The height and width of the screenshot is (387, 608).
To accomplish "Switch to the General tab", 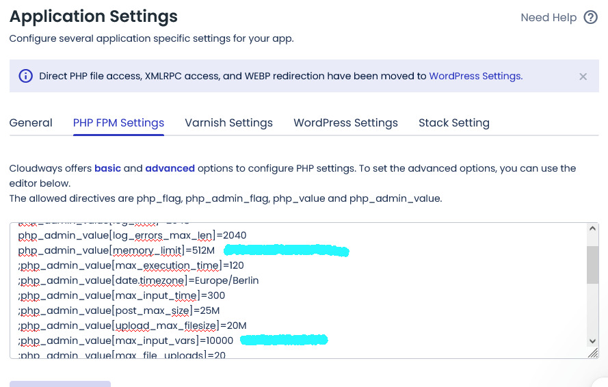I will pos(31,123).
